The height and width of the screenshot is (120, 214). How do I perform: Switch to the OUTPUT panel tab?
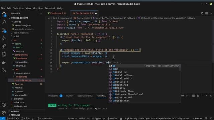click(70, 96)
